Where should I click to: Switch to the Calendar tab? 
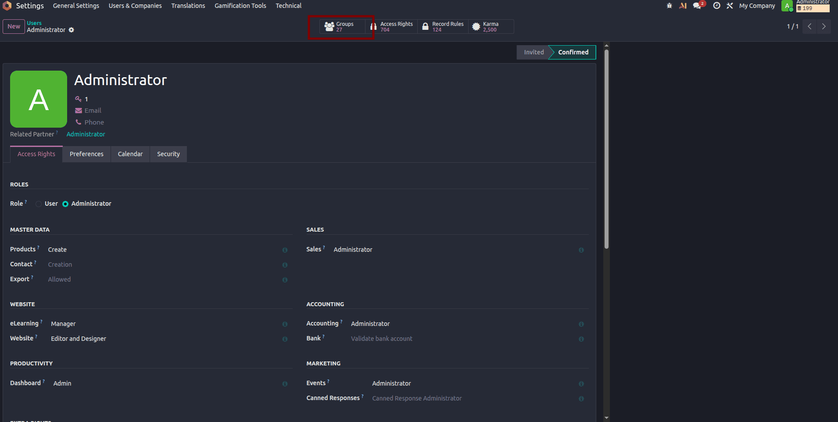[130, 154]
